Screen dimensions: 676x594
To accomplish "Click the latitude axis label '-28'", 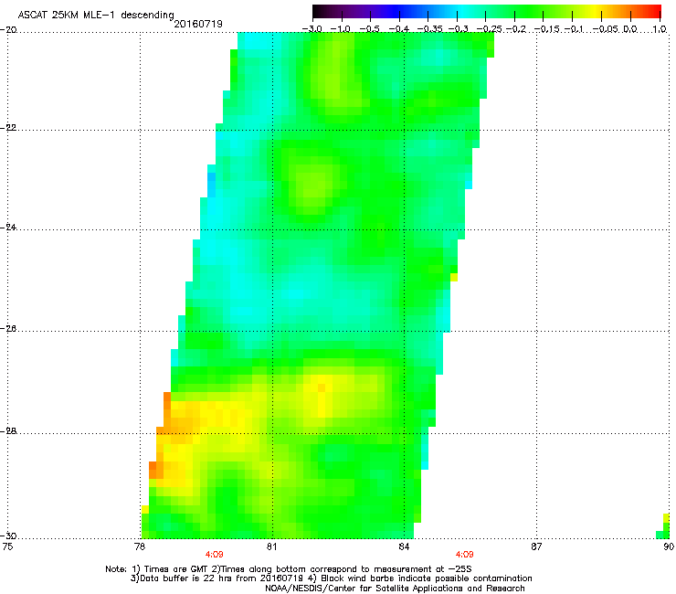I will point(8,431).
